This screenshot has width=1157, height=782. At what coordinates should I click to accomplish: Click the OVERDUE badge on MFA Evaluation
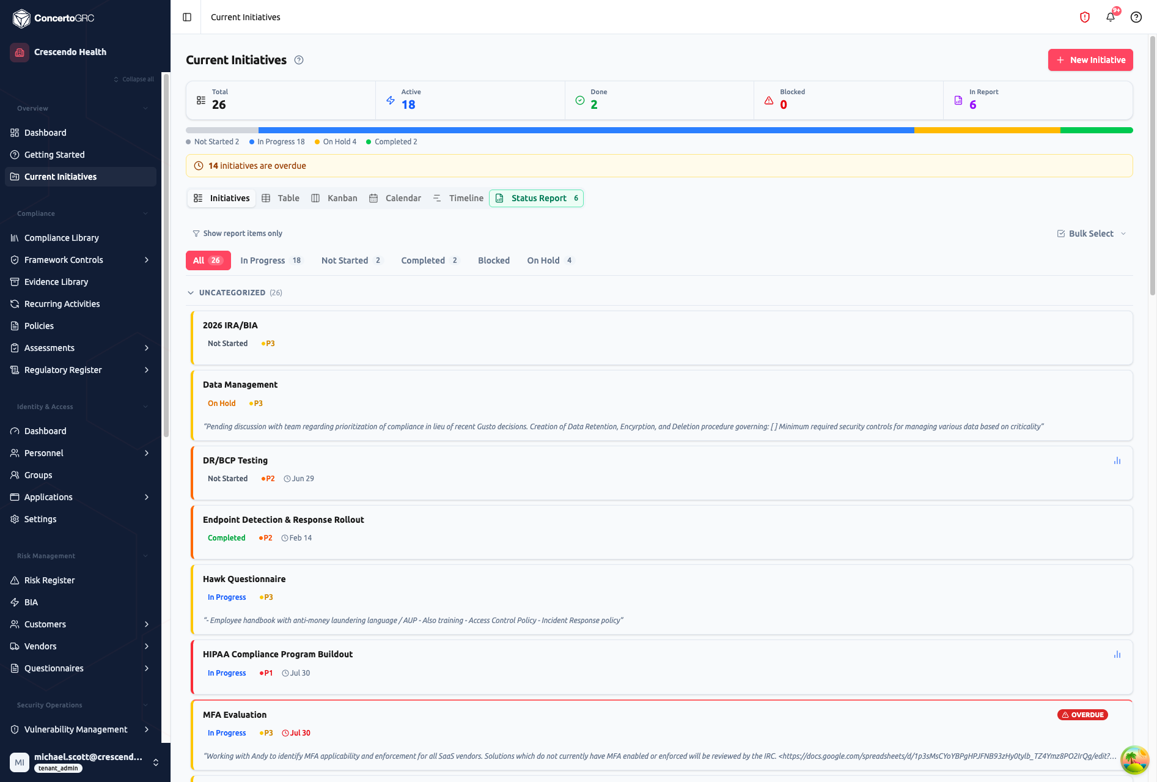pyautogui.click(x=1082, y=715)
